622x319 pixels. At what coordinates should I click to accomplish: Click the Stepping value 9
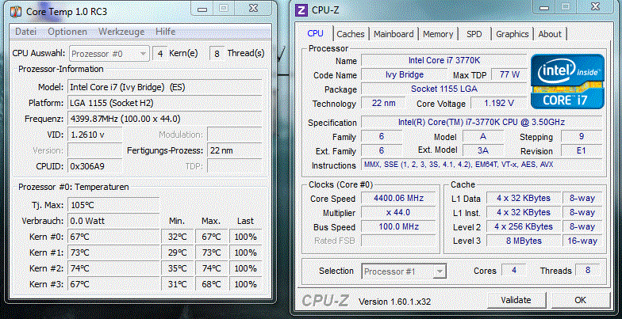[581, 136]
